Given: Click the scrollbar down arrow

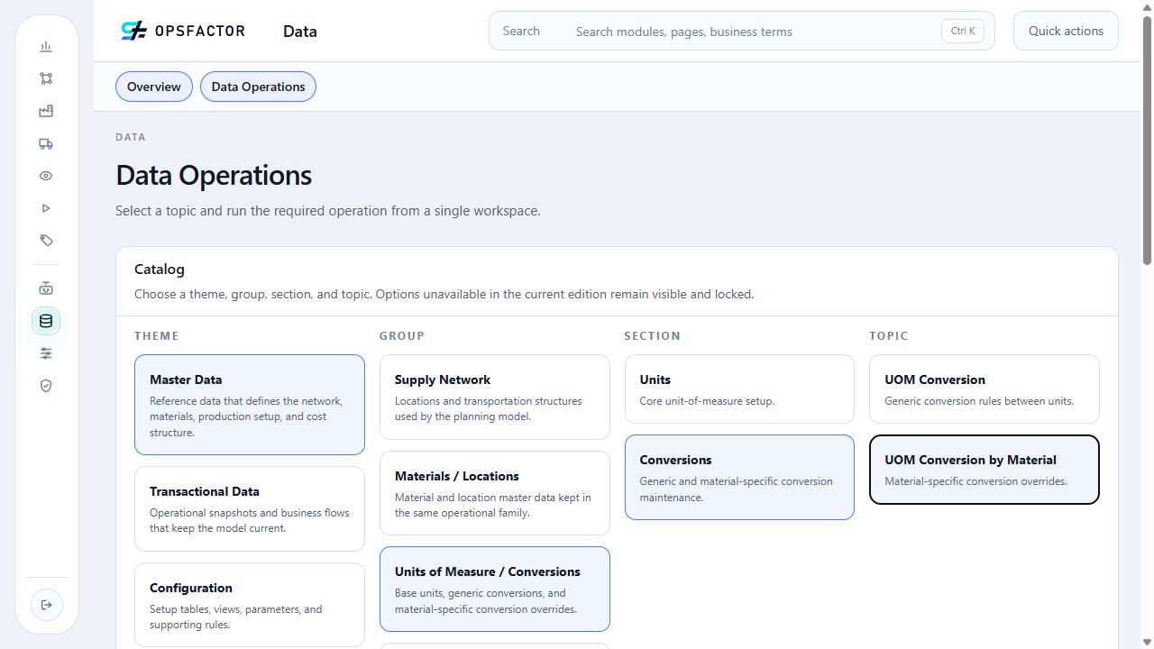Looking at the screenshot, I should click(1147, 642).
